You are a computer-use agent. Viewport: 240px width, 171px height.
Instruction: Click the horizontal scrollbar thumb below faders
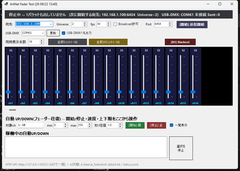tap(13, 110)
